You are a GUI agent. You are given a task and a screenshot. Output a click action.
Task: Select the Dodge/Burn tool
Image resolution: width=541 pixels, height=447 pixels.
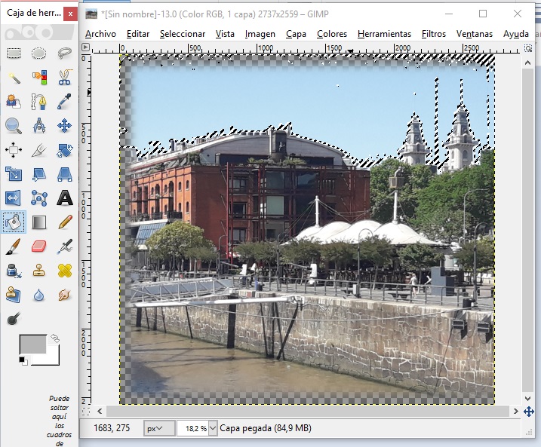[14, 319]
